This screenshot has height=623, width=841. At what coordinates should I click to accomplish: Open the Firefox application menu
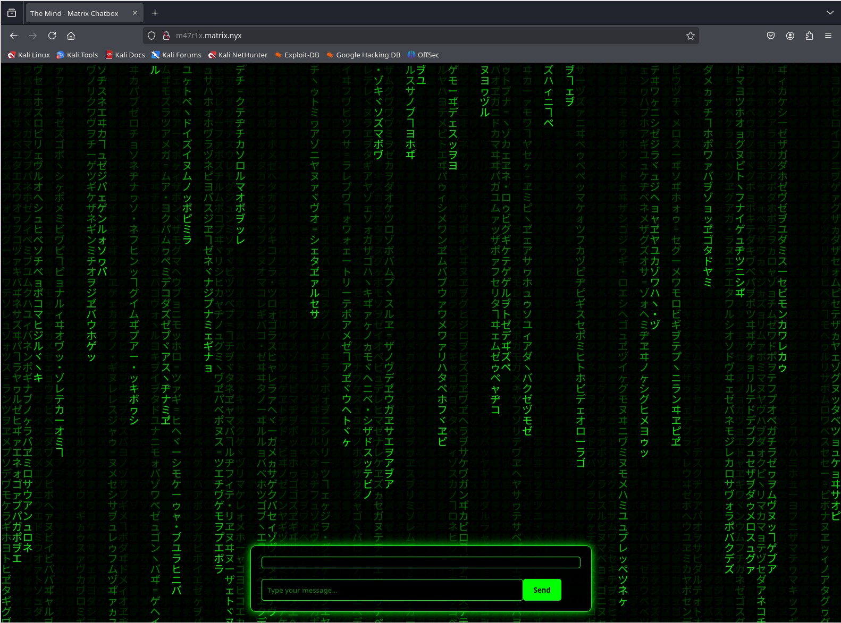click(828, 36)
